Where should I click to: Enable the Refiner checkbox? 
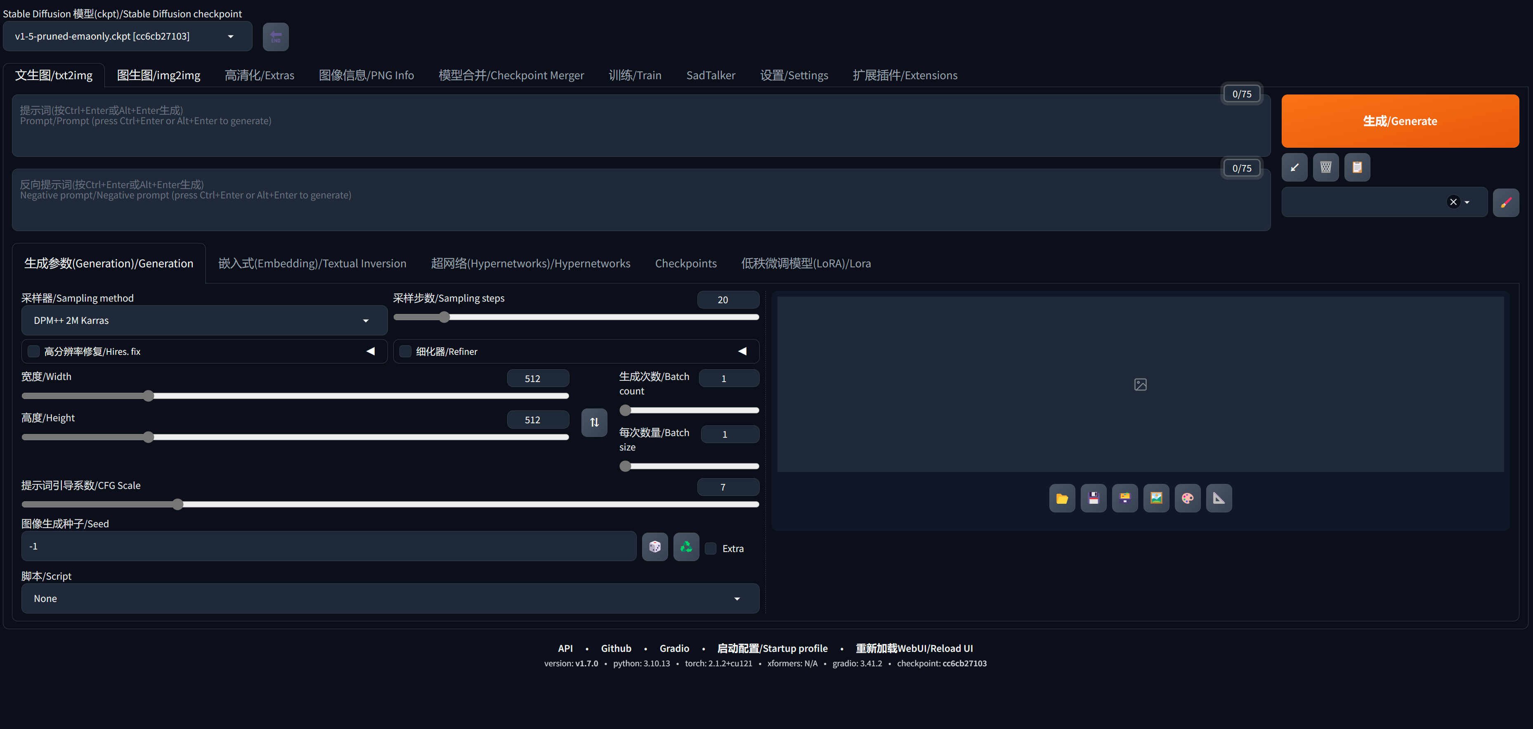pyautogui.click(x=405, y=351)
